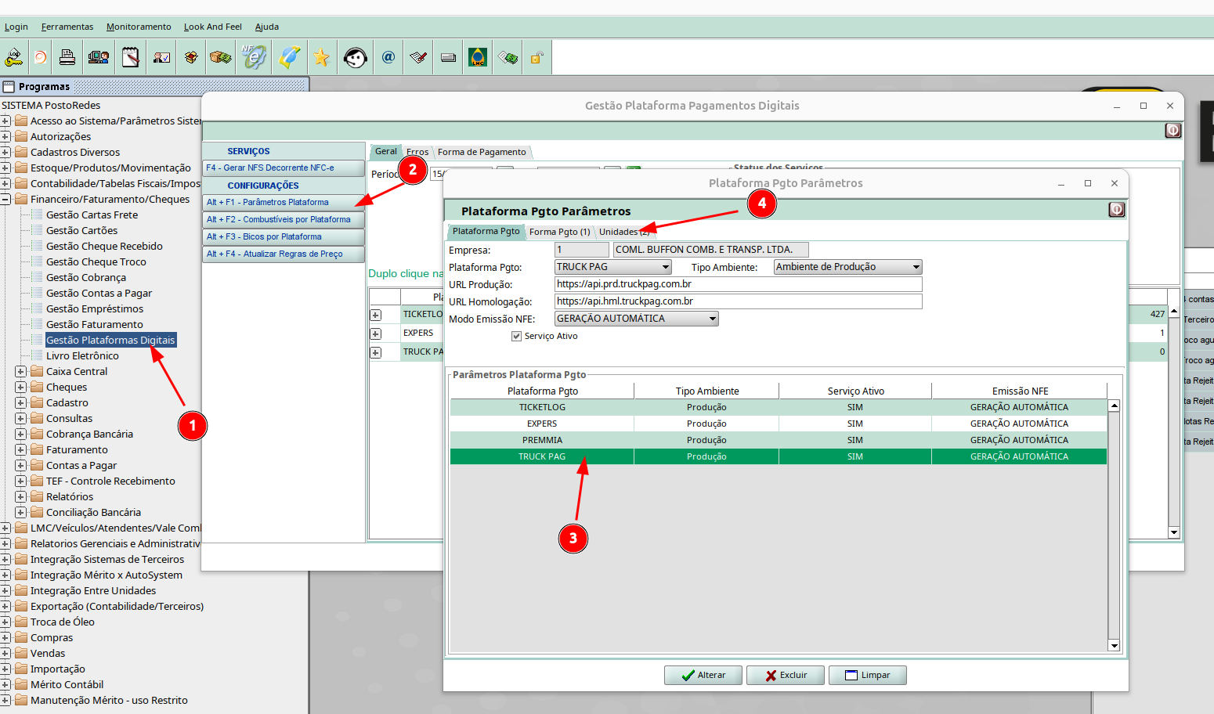Expand the Caixa Central tree folder

coord(21,372)
